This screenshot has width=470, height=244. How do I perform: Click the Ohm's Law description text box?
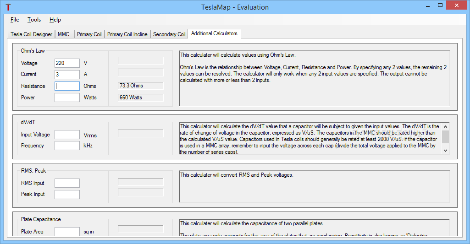pos(315,78)
